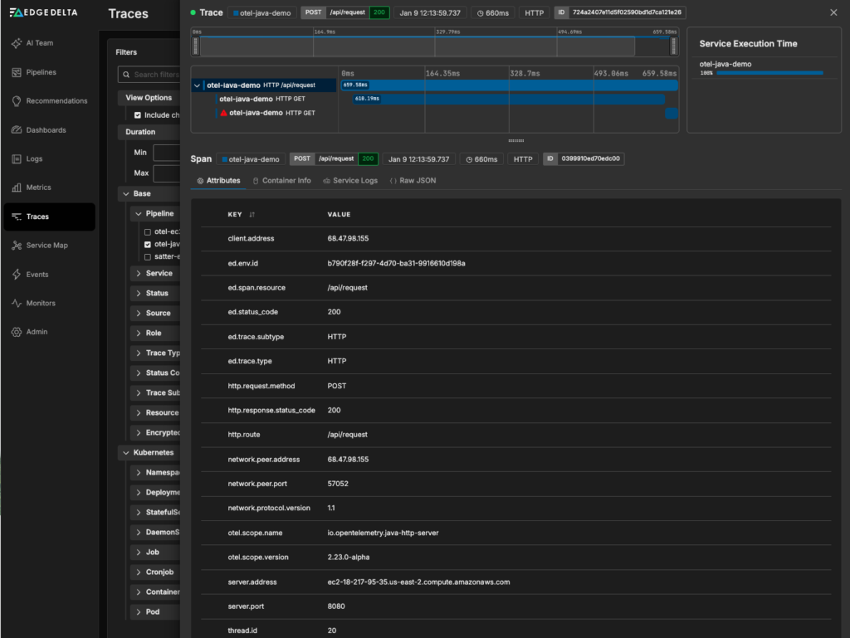Collapse the otel-java-demo root span chevron
This screenshot has height=638, width=850.
tap(197, 85)
